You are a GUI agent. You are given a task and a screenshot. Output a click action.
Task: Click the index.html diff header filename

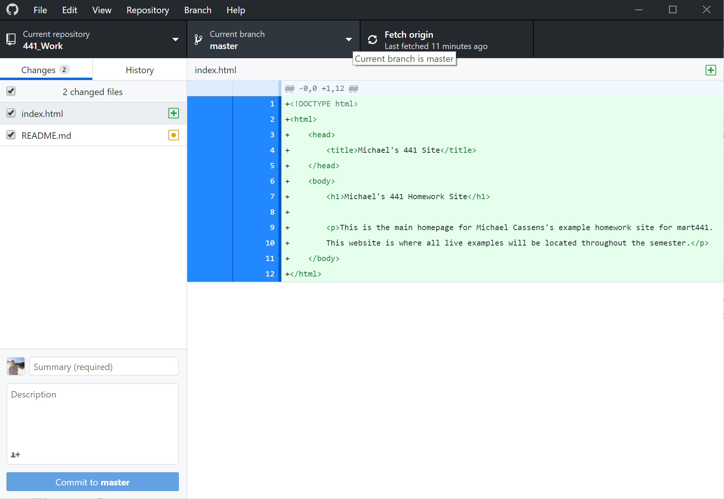pos(215,70)
